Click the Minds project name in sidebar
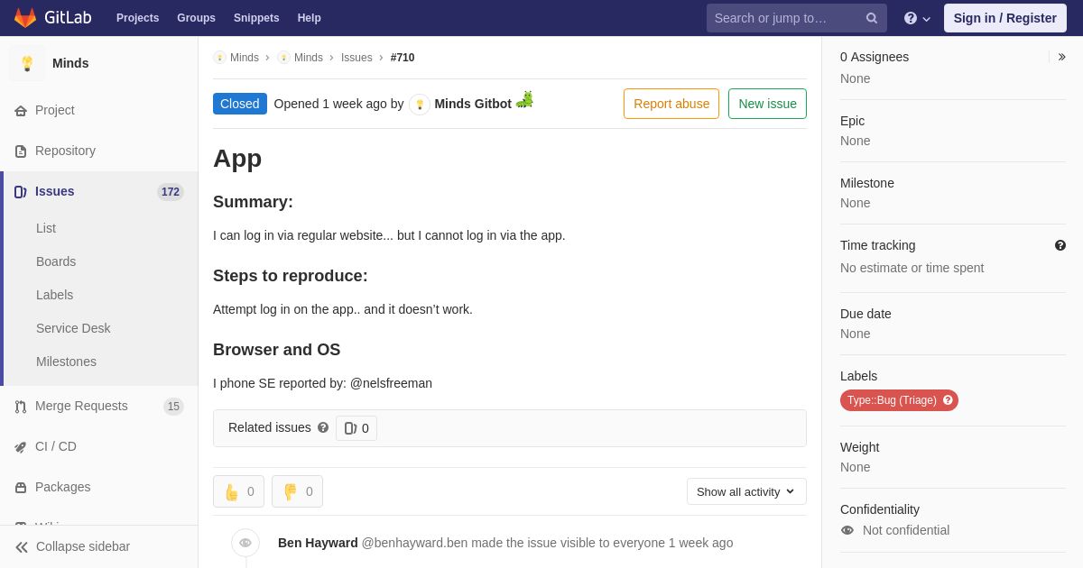This screenshot has height=568, width=1083. pyautogui.click(x=70, y=63)
